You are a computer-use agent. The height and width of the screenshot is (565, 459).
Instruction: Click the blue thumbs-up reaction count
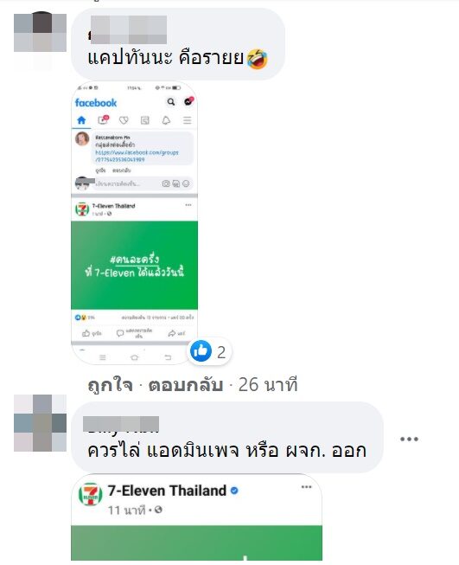[209, 351]
